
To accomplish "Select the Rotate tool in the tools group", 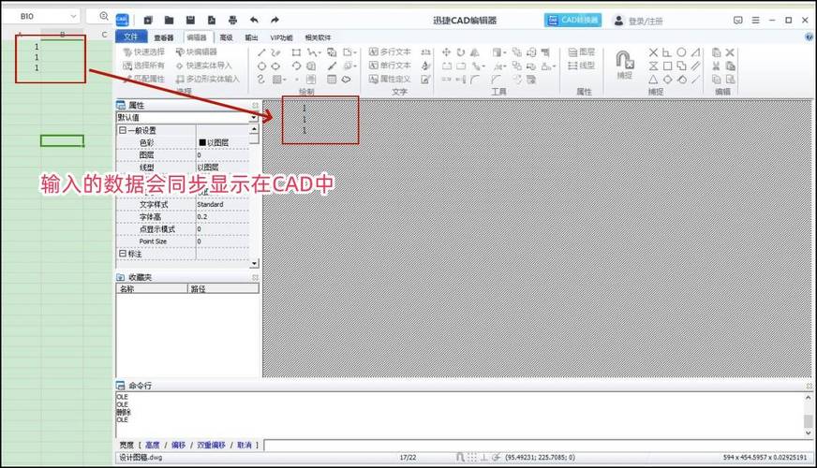I will click(x=461, y=52).
